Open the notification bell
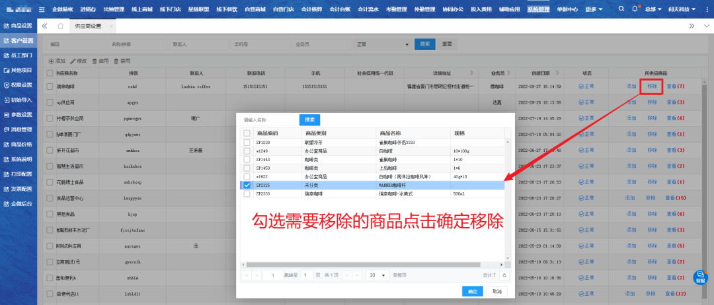The image size is (714, 305). click(x=635, y=9)
